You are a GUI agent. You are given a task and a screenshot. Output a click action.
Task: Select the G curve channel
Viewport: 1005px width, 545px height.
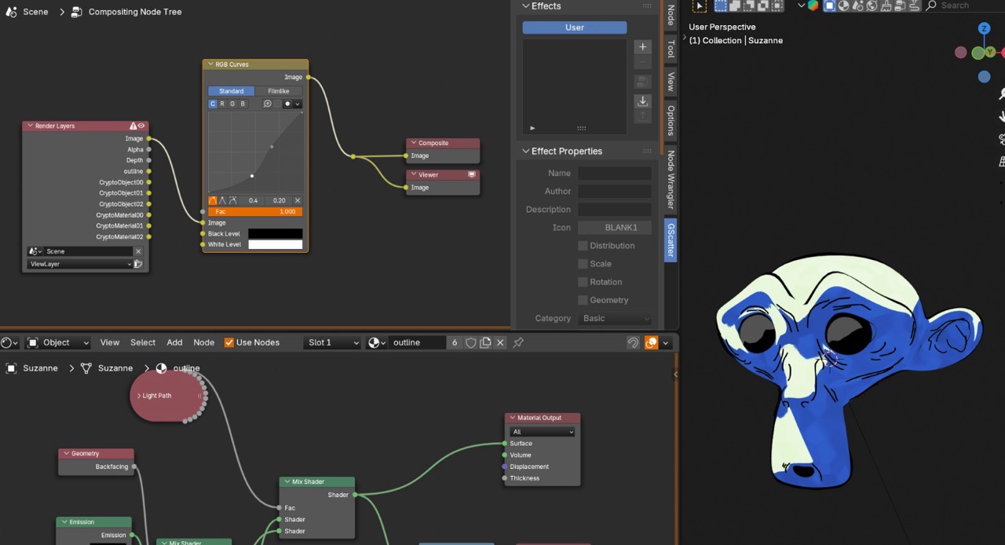(x=232, y=104)
